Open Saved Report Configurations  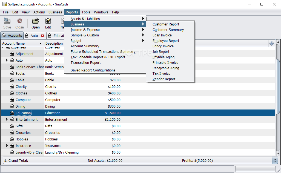(105, 70)
